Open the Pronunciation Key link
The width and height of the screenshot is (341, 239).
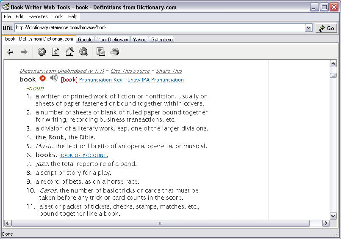tap(101, 80)
